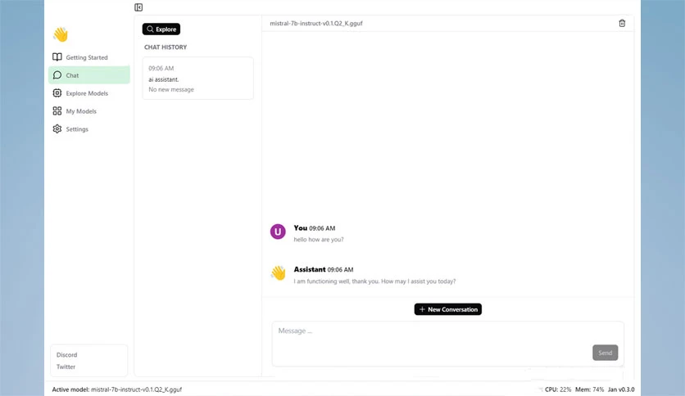This screenshot has width=685, height=396.
Task: Open the Chat section
Action: pos(89,75)
